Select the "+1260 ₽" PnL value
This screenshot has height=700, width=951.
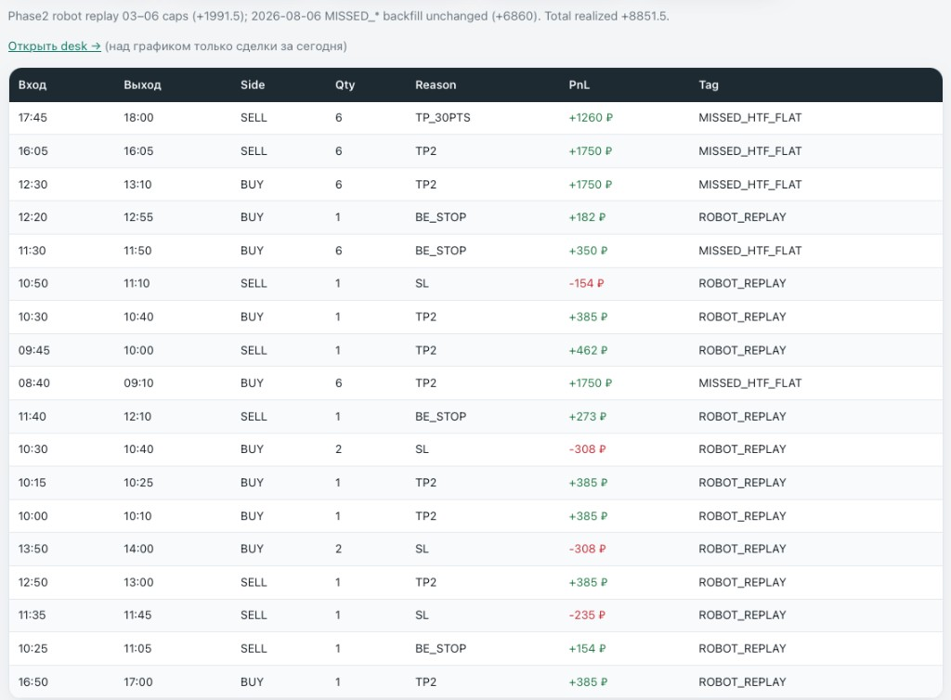591,118
